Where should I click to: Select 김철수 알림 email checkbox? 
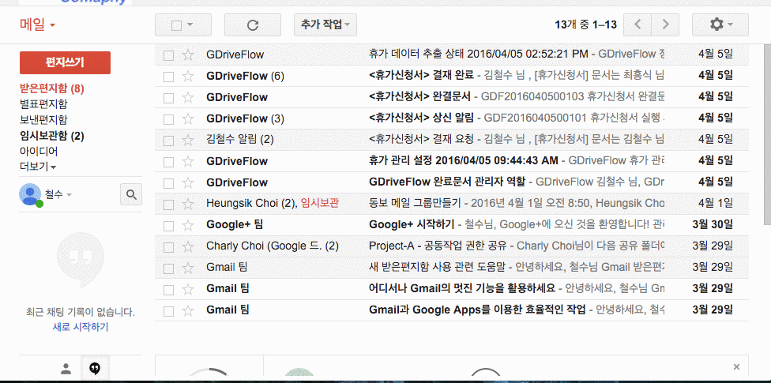coord(169,141)
